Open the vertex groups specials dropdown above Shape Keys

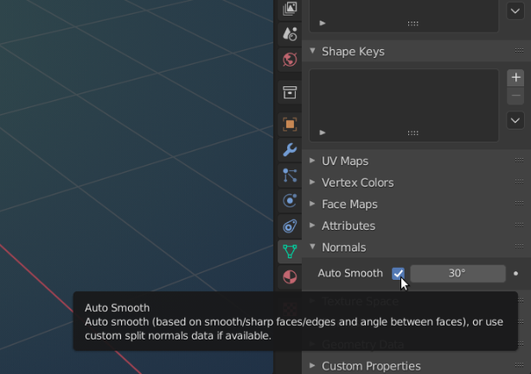pyautogui.click(x=515, y=11)
